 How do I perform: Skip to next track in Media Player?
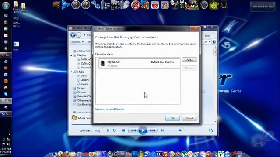152,130
